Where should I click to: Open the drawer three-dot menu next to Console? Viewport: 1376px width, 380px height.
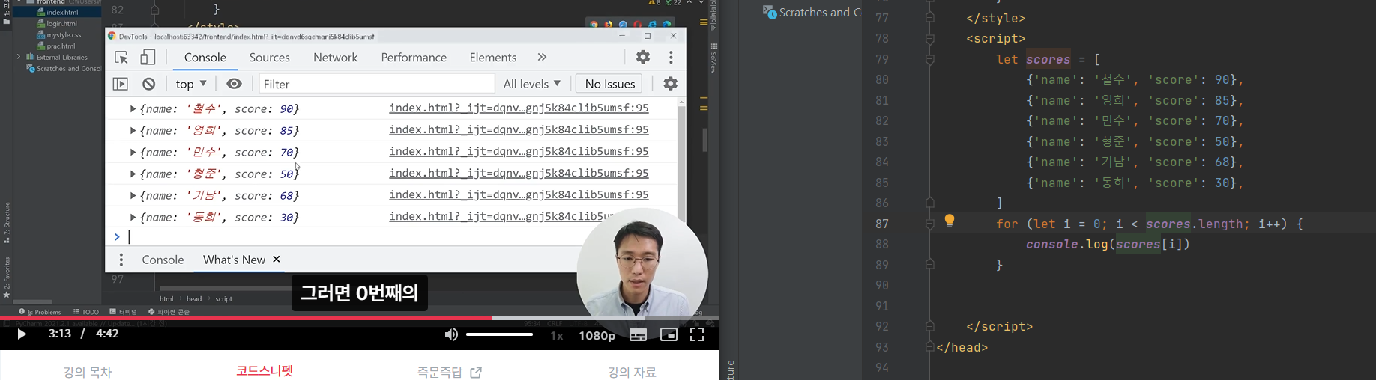coord(121,260)
